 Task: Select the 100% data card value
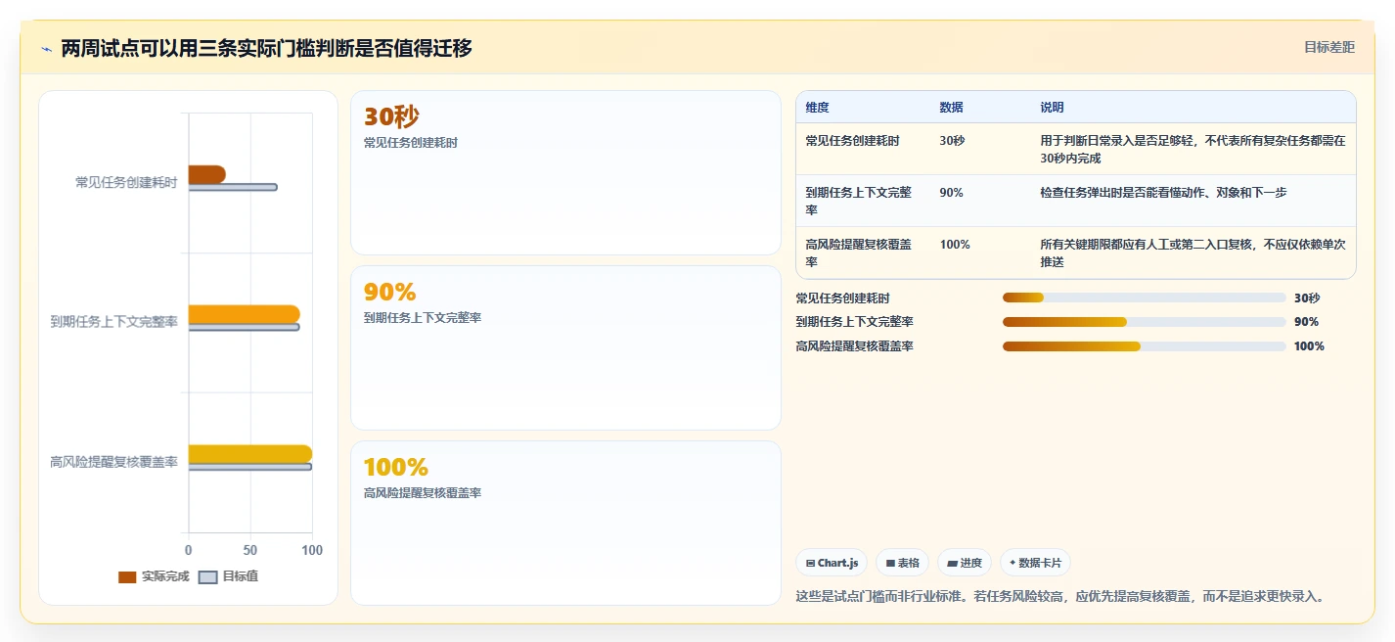point(396,467)
